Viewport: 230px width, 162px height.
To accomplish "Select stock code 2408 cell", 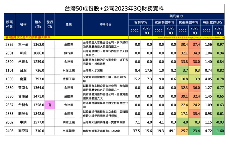I will [x=9, y=131].
